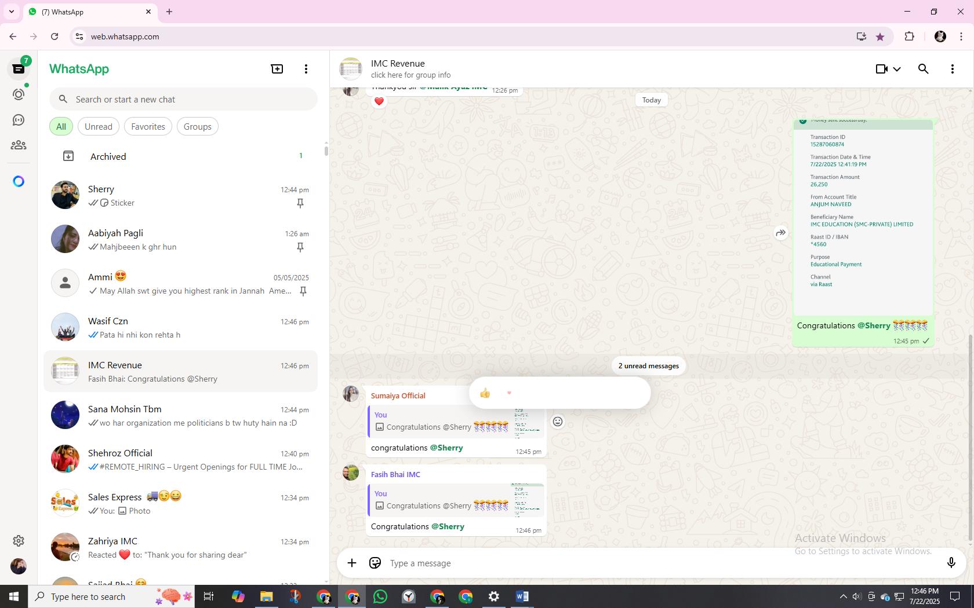Select the All filter chip
The image size is (974, 608).
(x=61, y=127)
